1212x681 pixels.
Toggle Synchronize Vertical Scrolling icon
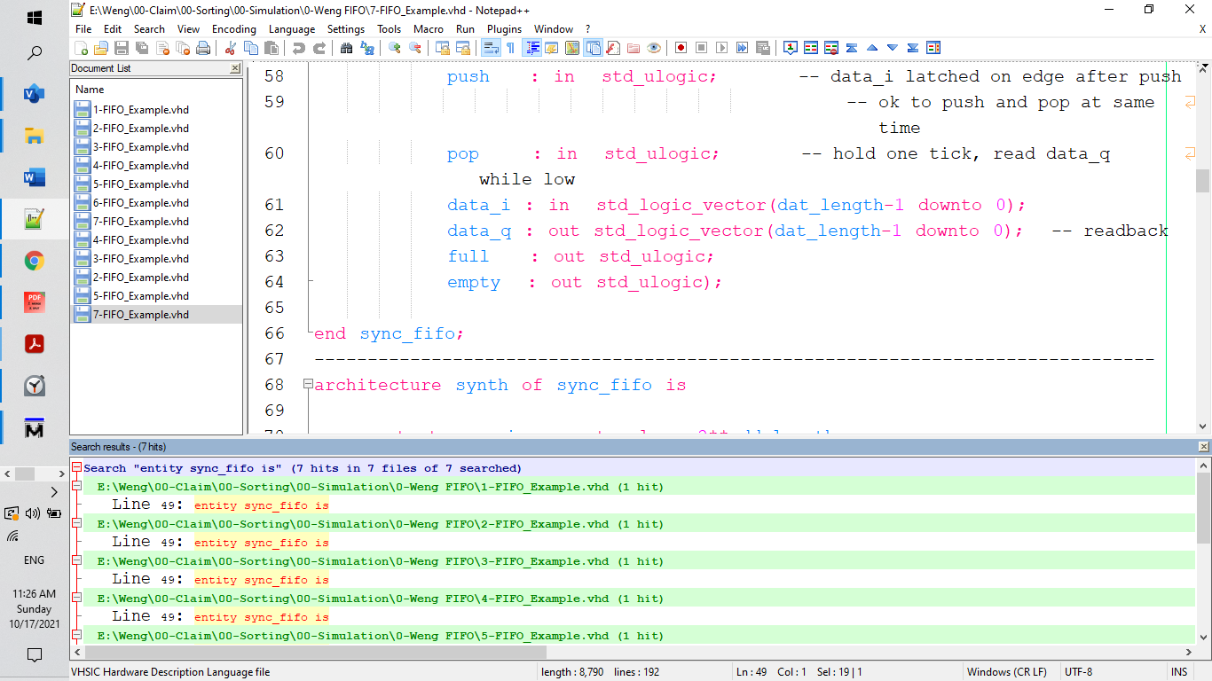click(442, 48)
